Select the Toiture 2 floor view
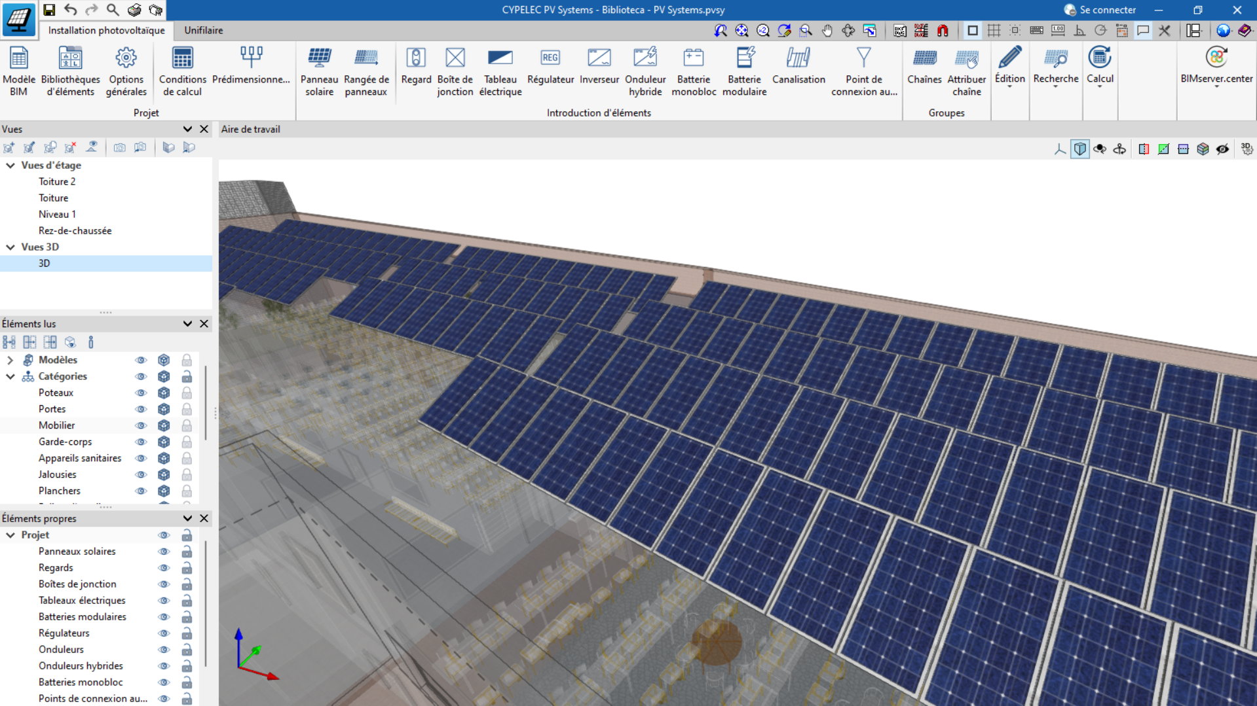 [x=57, y=181]
